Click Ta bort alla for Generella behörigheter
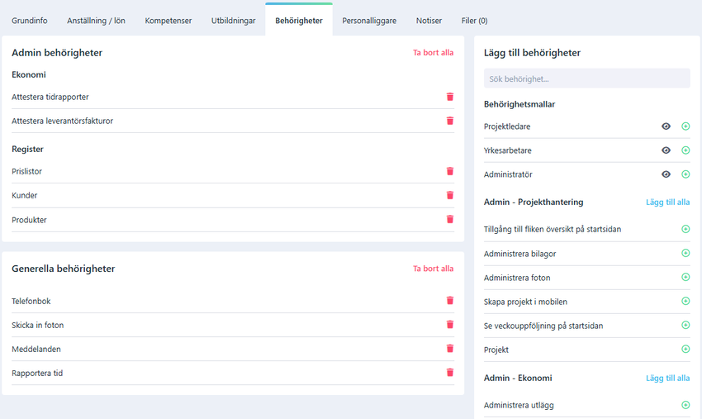This screenshot has width=702, height=419. point(433,269)
